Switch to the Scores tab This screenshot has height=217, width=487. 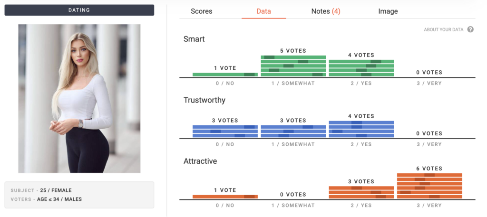[x=201, y=11]
